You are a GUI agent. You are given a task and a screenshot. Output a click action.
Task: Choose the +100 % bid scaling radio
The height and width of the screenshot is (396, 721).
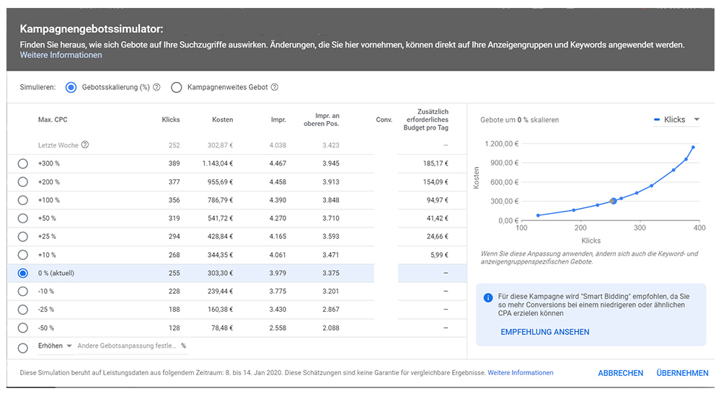point(22,200)
